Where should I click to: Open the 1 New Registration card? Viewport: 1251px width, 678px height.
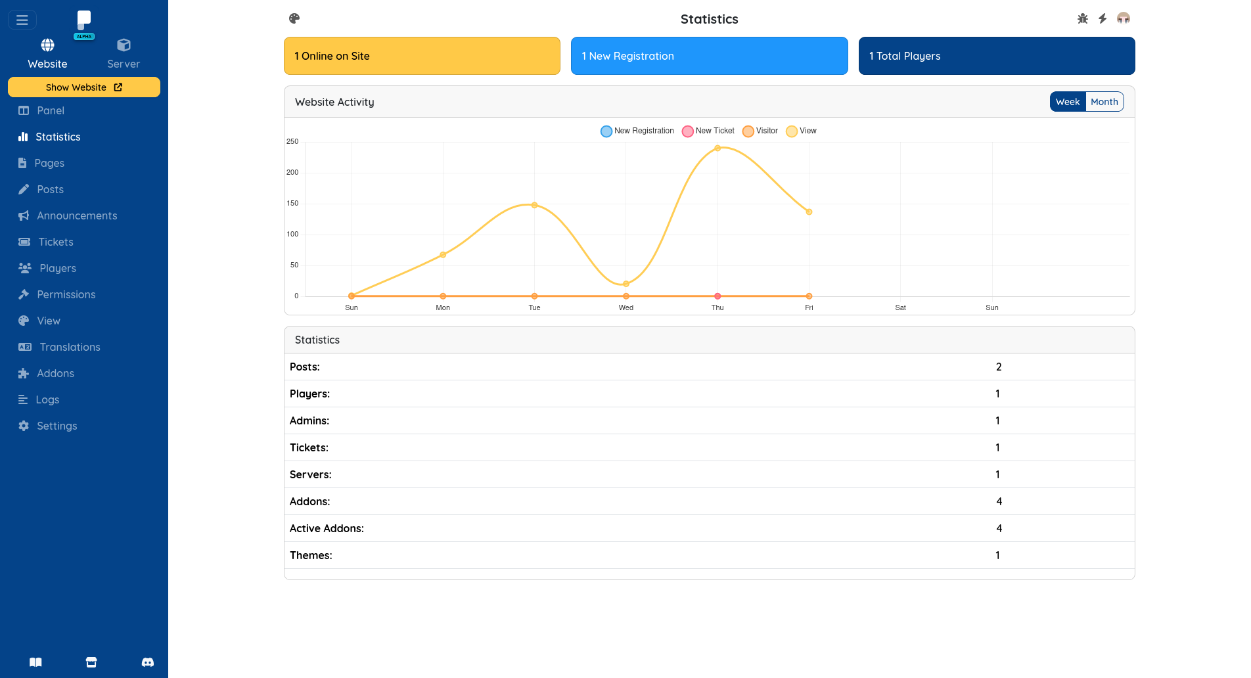(709, 56)
